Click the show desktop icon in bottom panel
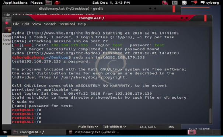 [5, 132]
